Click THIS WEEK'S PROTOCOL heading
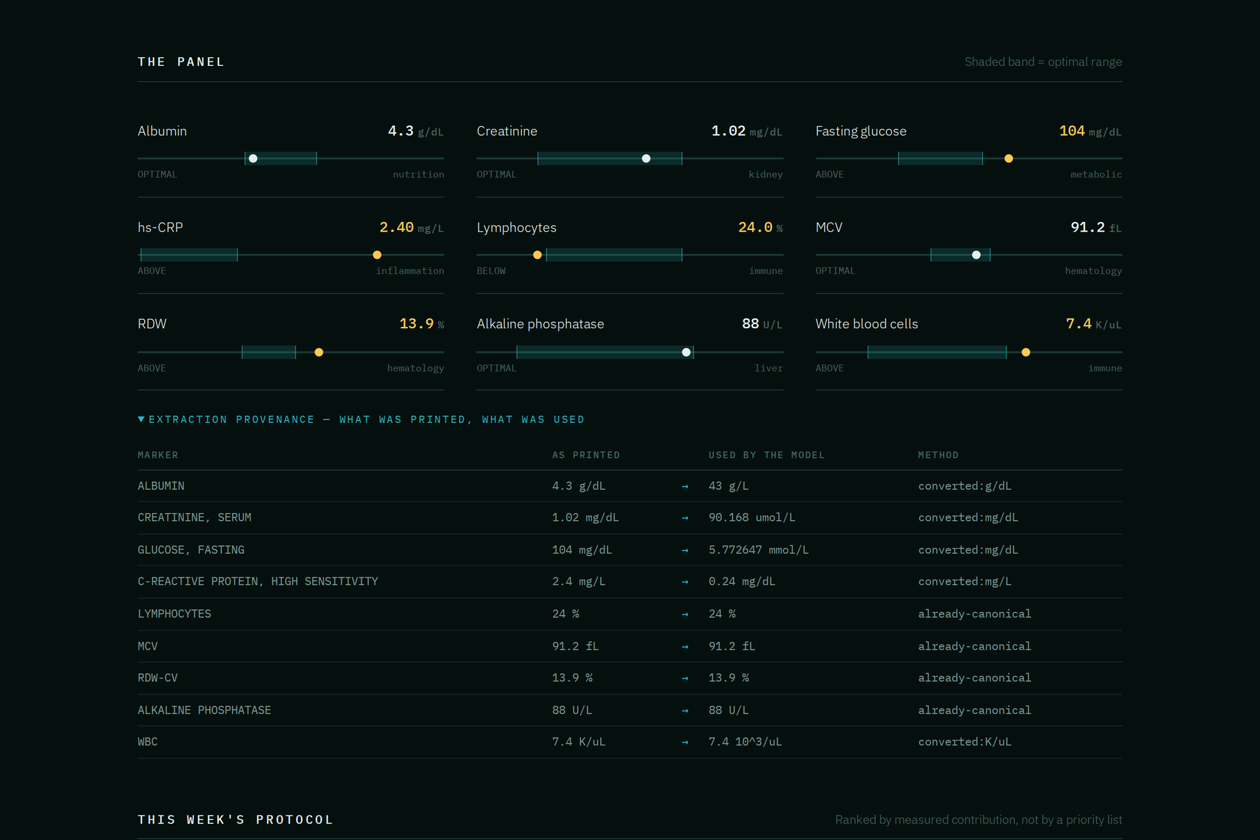 pos(235,820)
